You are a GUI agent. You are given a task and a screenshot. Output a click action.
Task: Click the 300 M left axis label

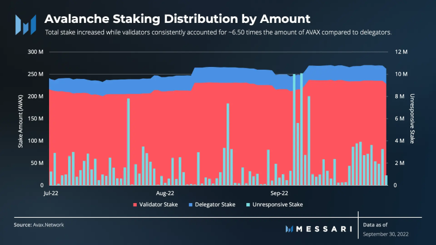(35, 52)
